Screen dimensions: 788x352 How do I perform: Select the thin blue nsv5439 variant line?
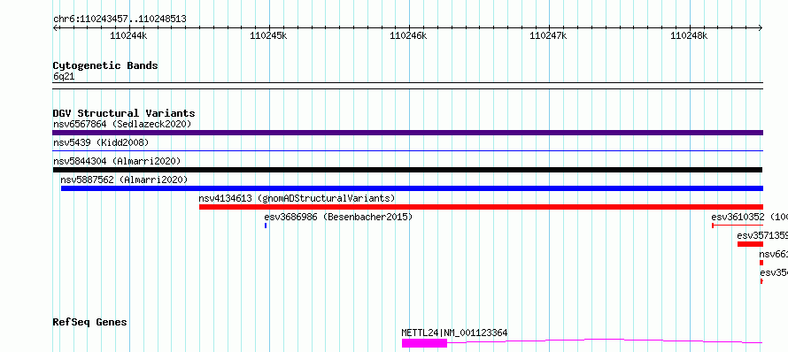(x=407, y=150)
